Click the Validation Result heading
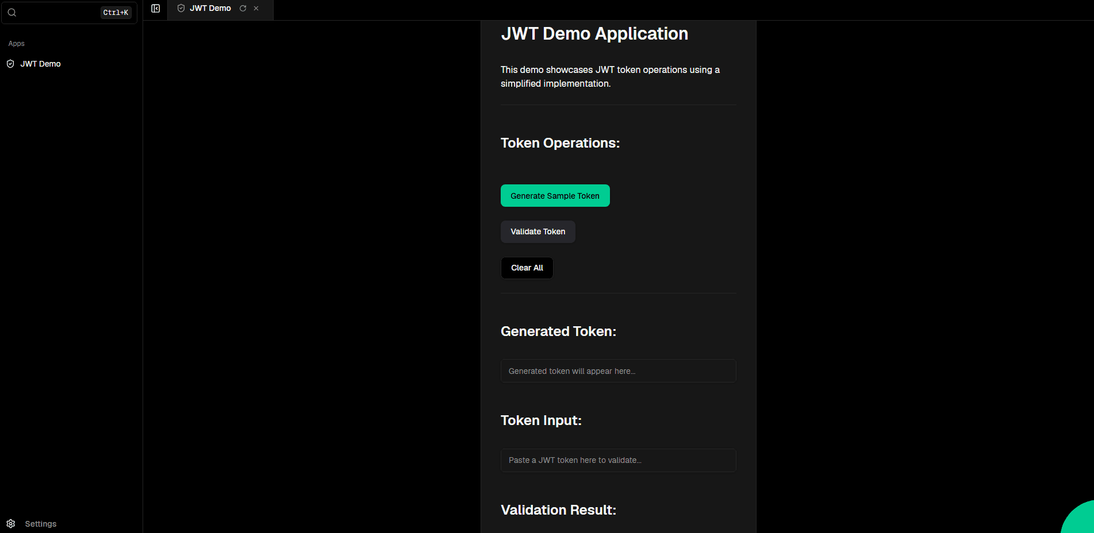The width and height of the screenshot is (1094, 533). tap(558, 509)
